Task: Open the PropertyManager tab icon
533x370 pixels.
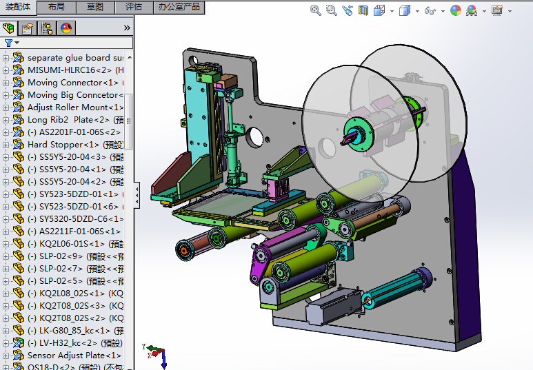Action: (28, 28)
